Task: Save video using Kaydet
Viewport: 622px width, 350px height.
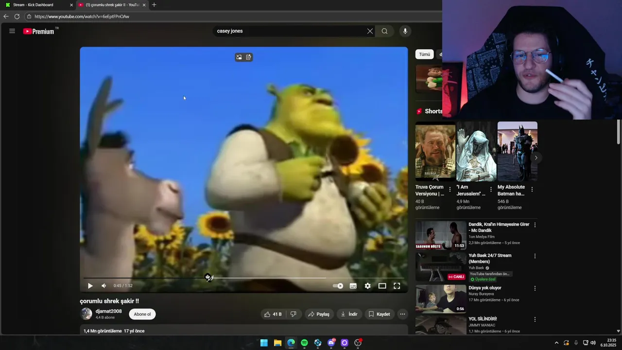Action: point(379,314)
